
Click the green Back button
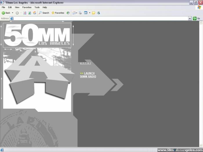point(6,13)
